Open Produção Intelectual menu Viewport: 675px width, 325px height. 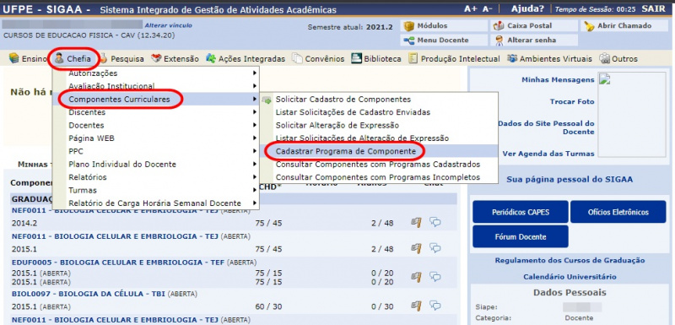[454, 59]
